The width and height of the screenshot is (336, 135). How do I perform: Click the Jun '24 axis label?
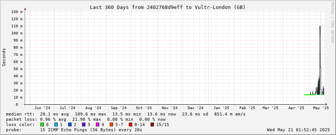[x=42, y=108]
